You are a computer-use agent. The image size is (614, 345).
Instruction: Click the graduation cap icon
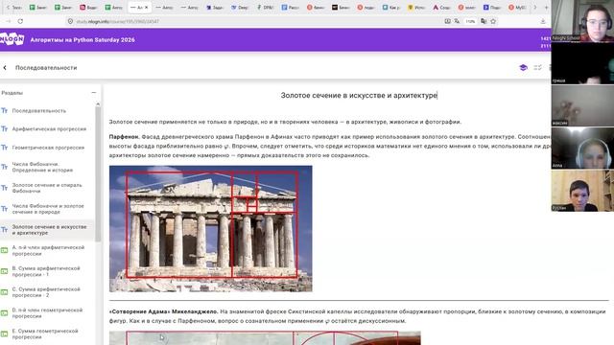[523, 68]
